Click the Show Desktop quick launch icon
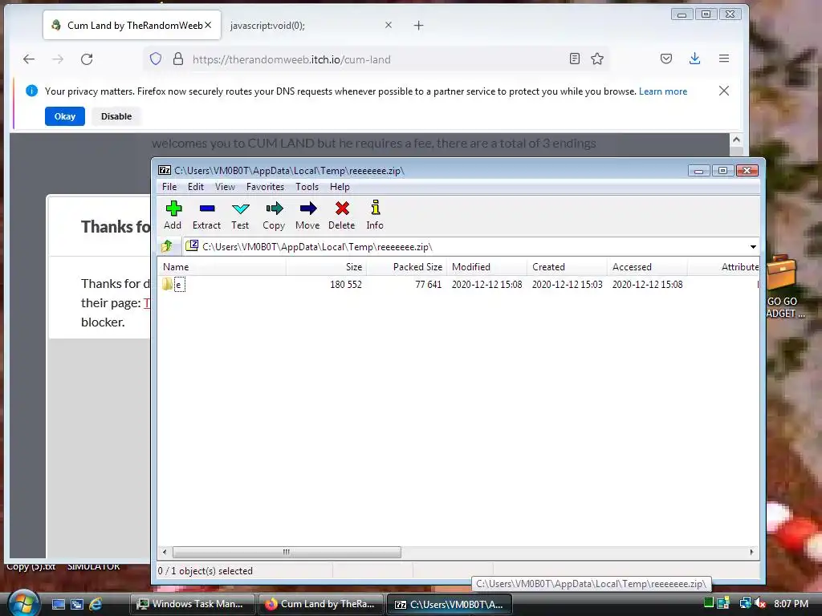 coord(58,604)
